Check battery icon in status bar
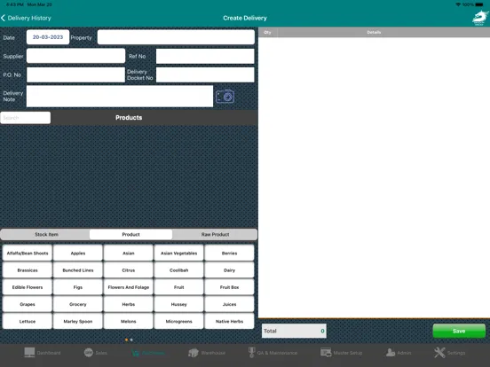This screenshot has height=367, width=490. (x=479, y=4)
